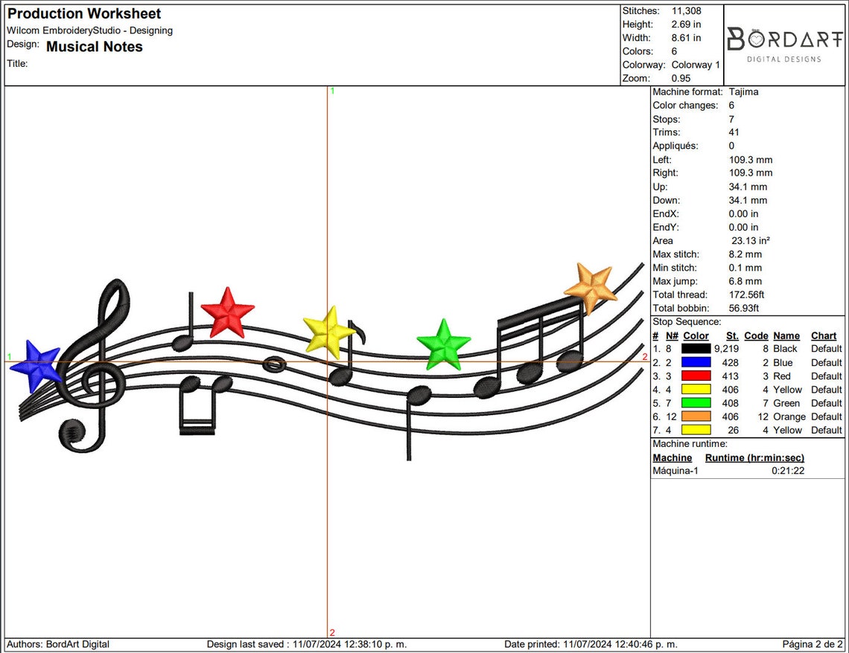Click the 'Date printed' timestamp
The image size is (849, 653).
[x=591, y=644]
